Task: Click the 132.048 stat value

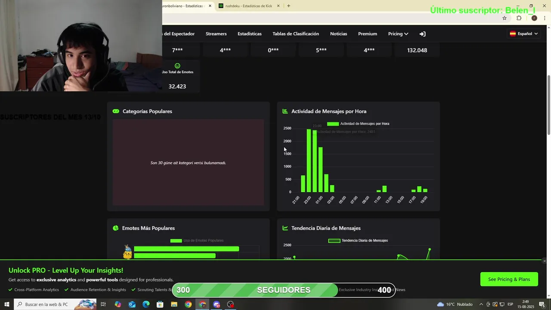Action: [417, 50]
